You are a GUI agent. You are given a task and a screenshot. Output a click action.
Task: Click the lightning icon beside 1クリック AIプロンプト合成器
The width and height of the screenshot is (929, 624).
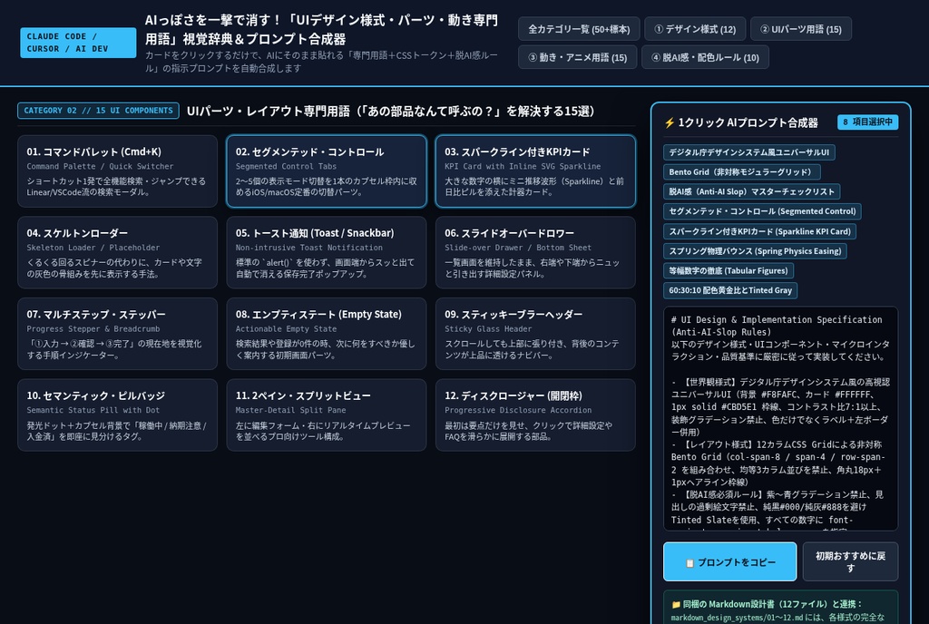(670, 122)
